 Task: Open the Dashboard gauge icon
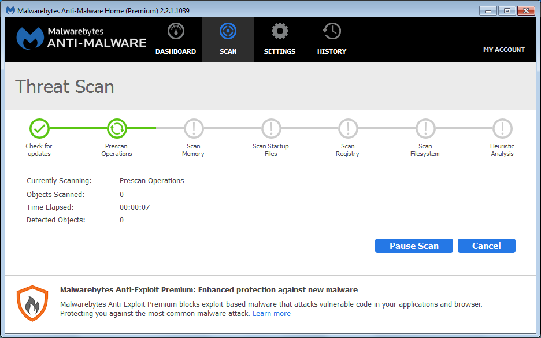tap(176, 31)
